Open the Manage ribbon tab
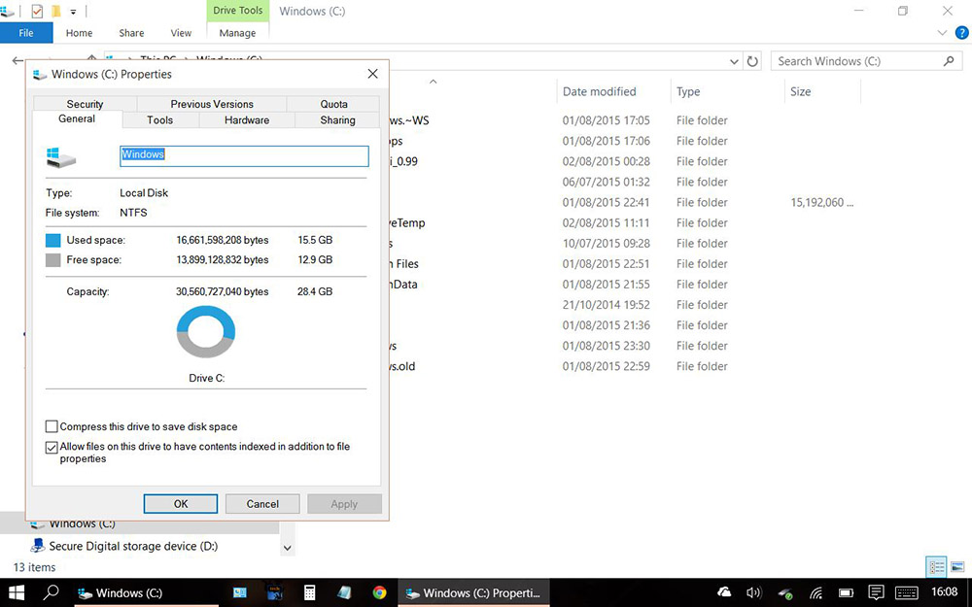972x607 pixels. [x=237, y=33]
